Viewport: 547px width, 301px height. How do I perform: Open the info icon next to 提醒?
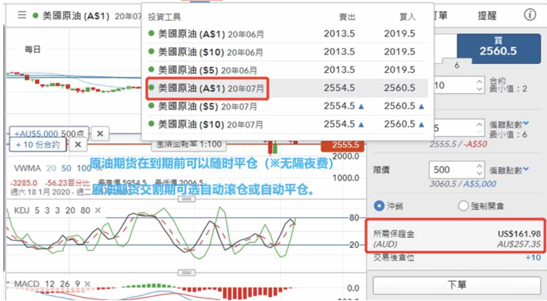coord(530,15)
